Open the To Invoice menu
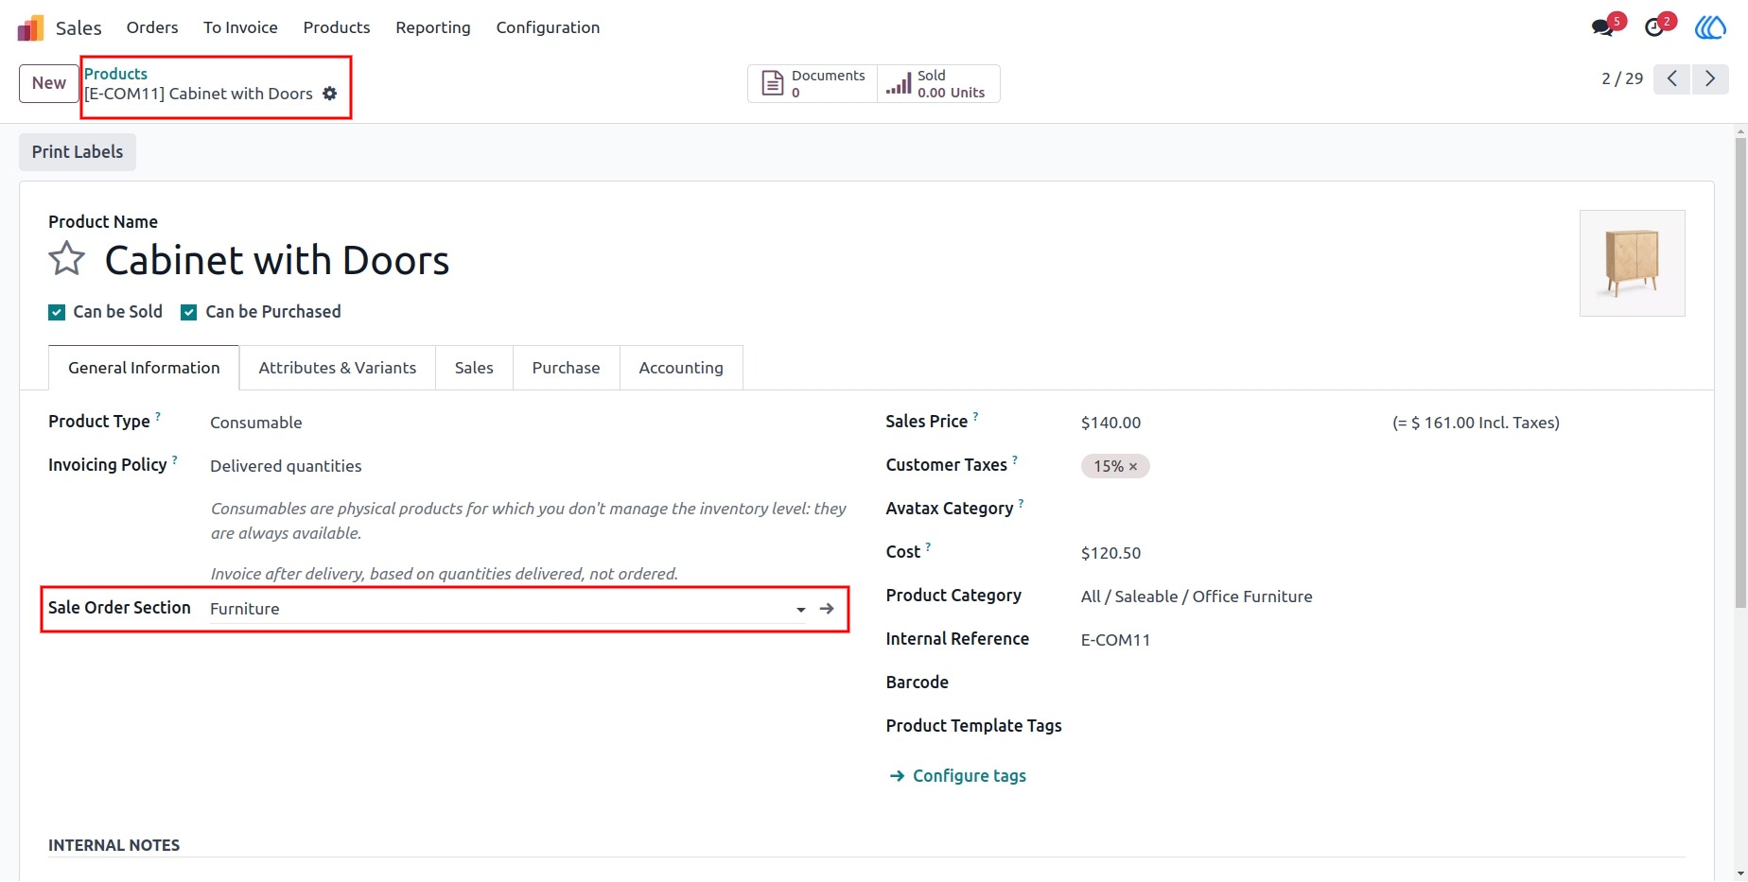The height and width of the screenshot is (882, 1748). point(240,27)
